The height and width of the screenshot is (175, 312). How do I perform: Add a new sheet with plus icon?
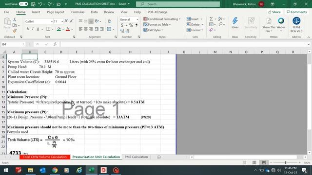pos(159,157)
